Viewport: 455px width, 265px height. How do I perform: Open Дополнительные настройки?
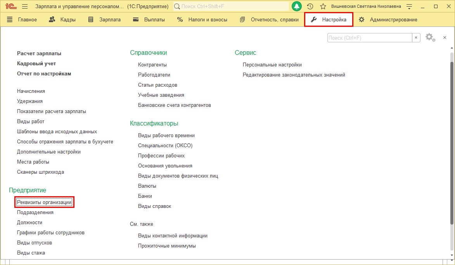coord(49,152)
